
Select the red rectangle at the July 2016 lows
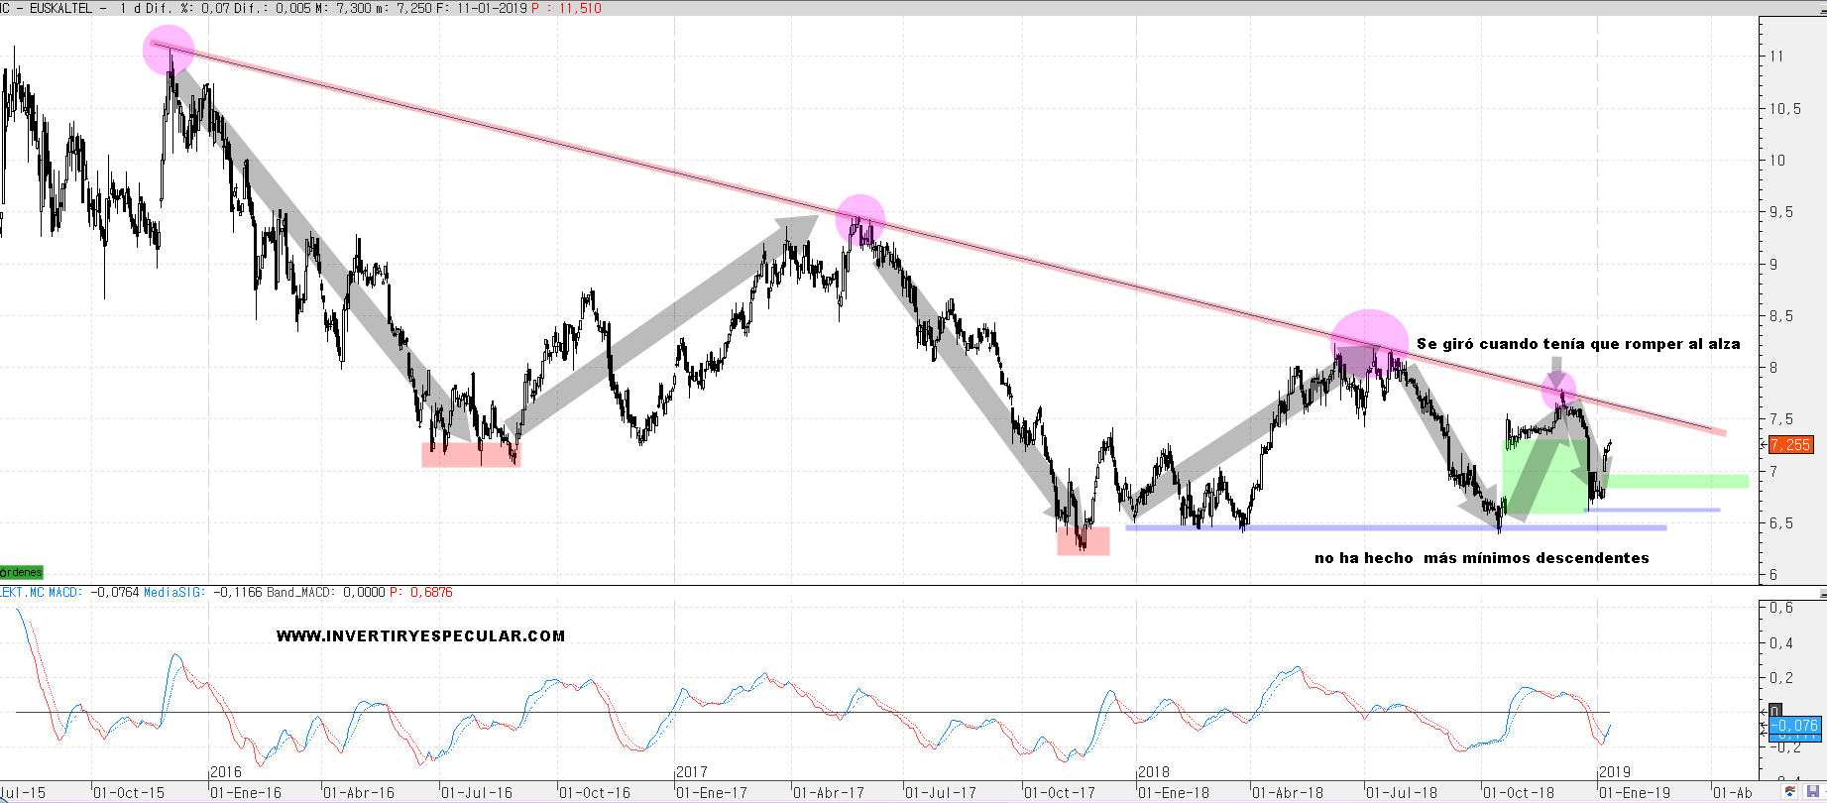[x=471, y=455]
